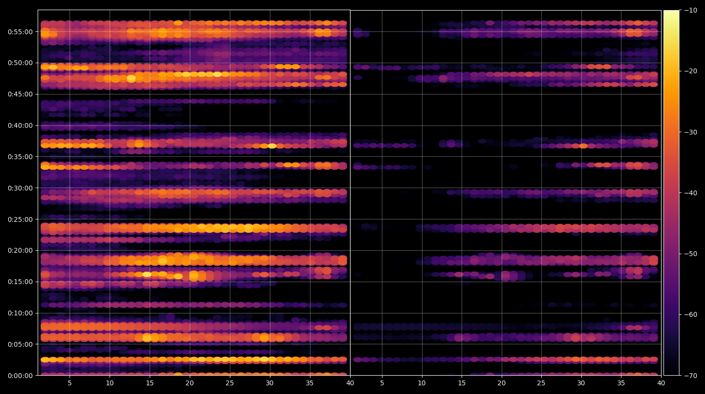
Task: Click the −10 colorbar tick label
Action: 691,10
